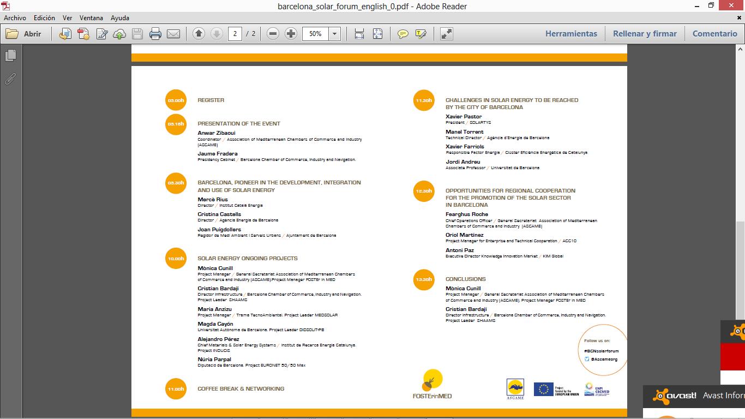Click the email envelope icon
Image resolution: width=745 pixels, height=419 pixels.
[173, 34]
